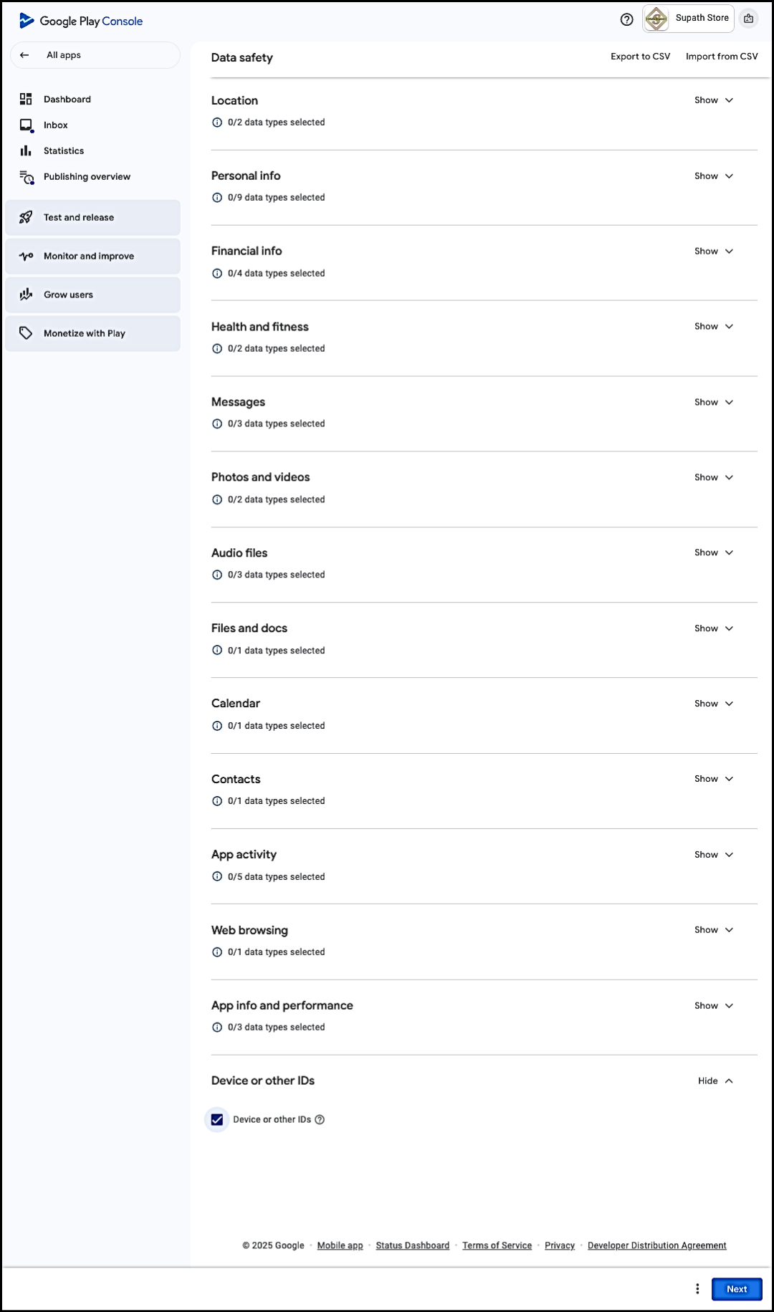
Task: Click the Publishing overview icon
Action: coord(27,177)
